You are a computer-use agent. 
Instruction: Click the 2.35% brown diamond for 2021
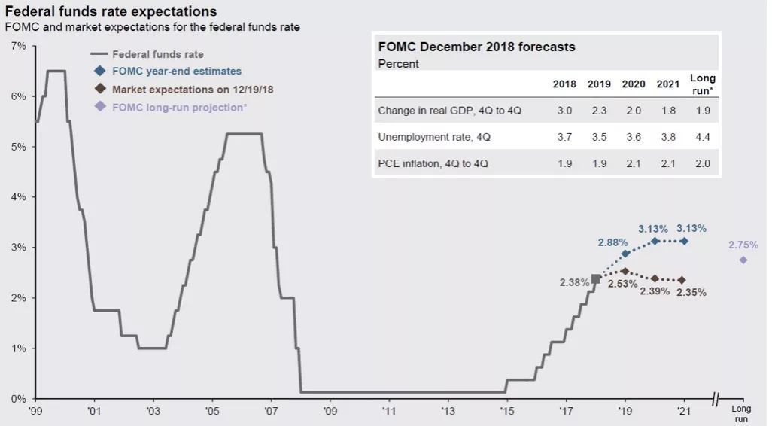pyautogui.click(x=682, y=280)
